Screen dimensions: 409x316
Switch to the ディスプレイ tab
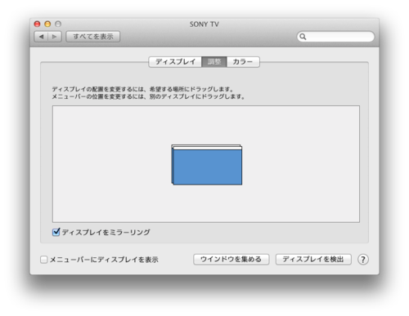point(175,62)
